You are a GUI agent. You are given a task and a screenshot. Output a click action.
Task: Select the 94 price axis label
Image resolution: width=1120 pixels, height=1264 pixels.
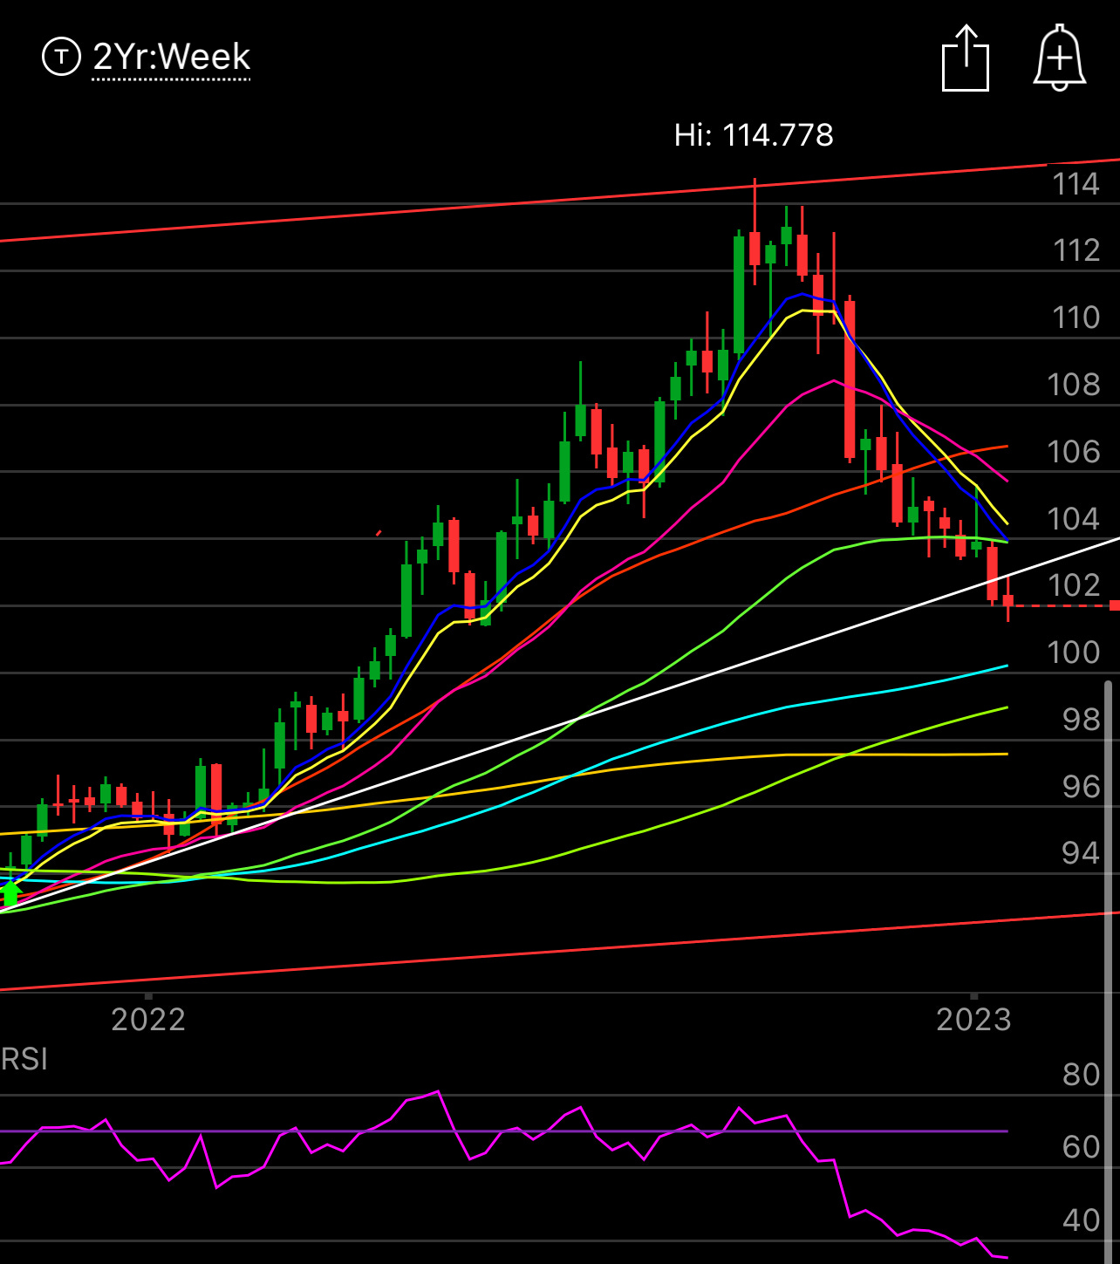[1082, 853]
